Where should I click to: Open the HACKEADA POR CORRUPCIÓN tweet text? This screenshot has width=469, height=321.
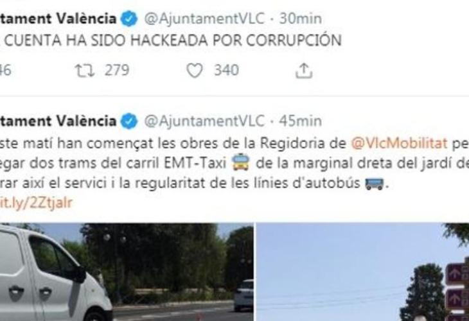[x=171, y=40]
